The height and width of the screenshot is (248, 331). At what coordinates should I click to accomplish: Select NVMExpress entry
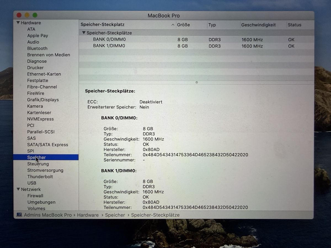pyautogui.click(x=40, y=119)
